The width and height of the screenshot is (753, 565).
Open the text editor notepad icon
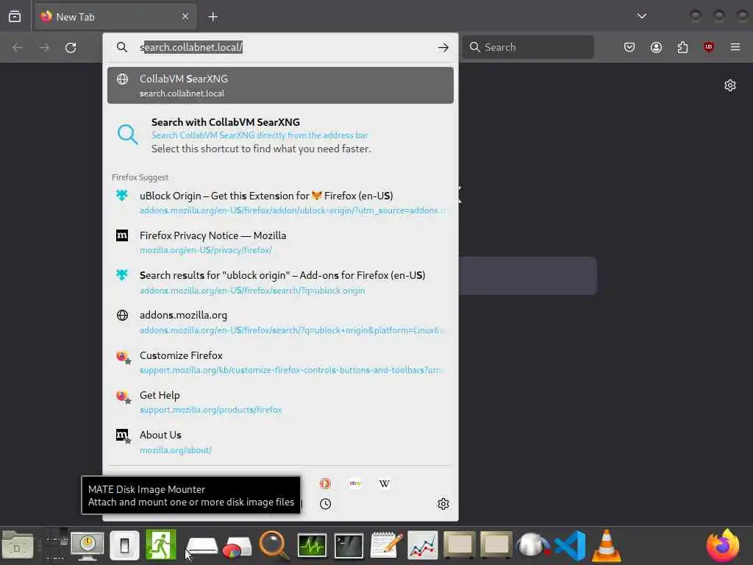386,545
